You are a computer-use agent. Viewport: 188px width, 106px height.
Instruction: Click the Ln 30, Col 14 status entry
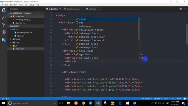[147, 99]
